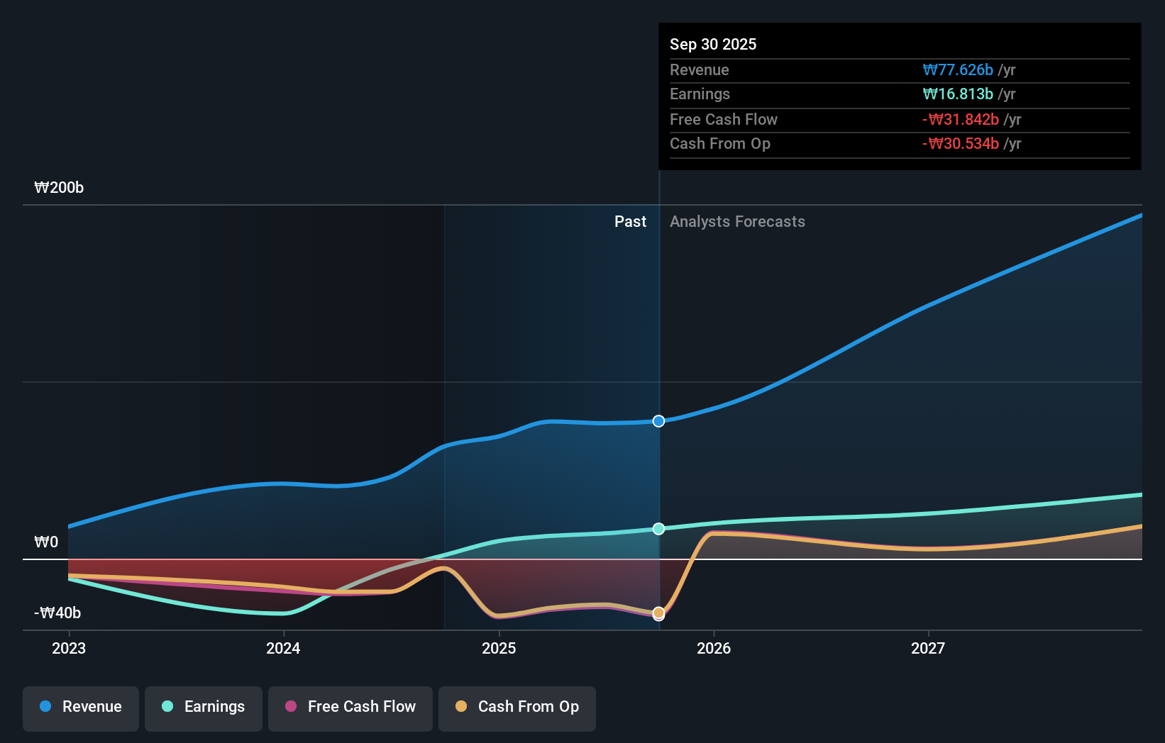Select the blue Revenue legend dot
This screenshot has height=743, width=1165.
tap(46, 707)
